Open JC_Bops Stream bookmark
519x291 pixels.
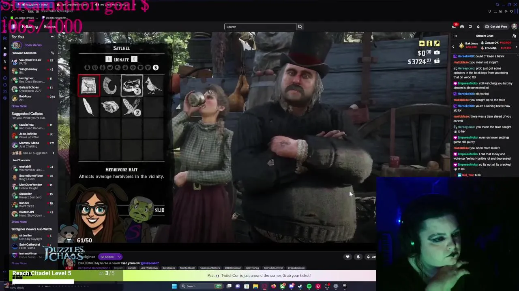[x=25, y=18]
